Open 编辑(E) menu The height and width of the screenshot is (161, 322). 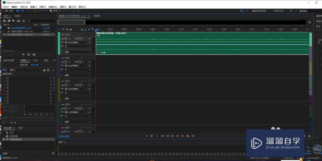pos(14,7)
